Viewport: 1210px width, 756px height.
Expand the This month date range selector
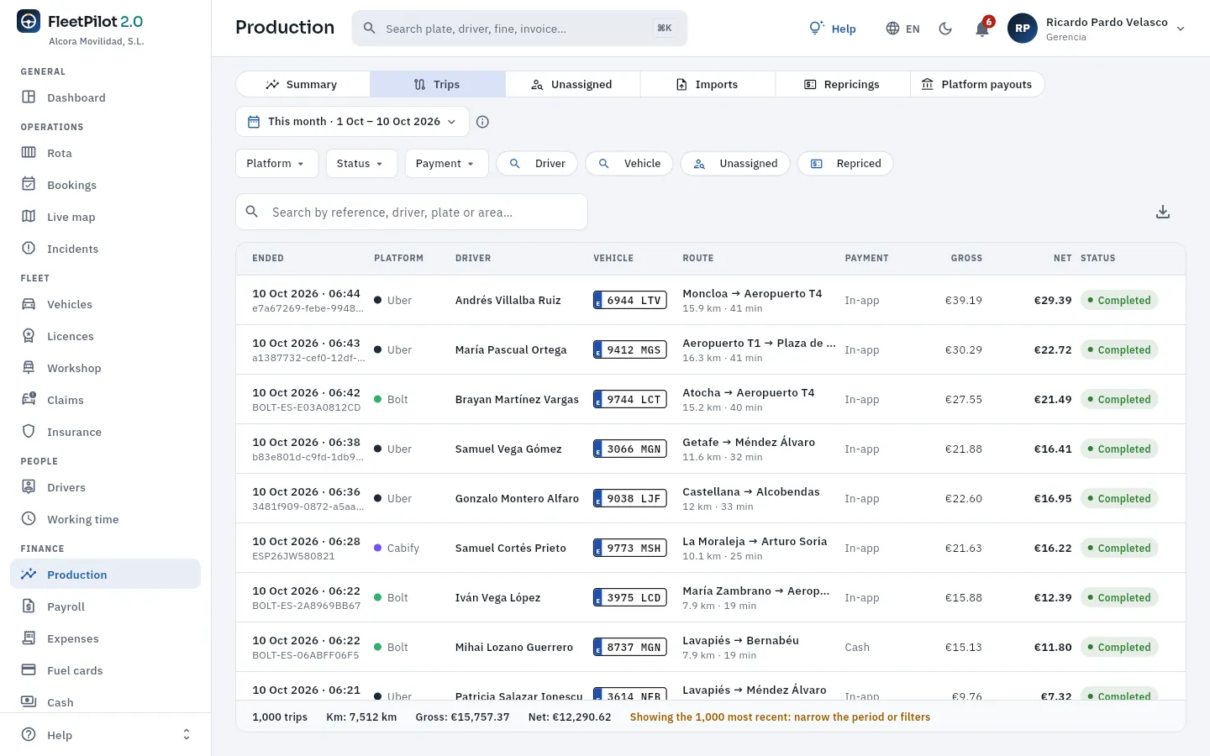click(x=352, y=122)
